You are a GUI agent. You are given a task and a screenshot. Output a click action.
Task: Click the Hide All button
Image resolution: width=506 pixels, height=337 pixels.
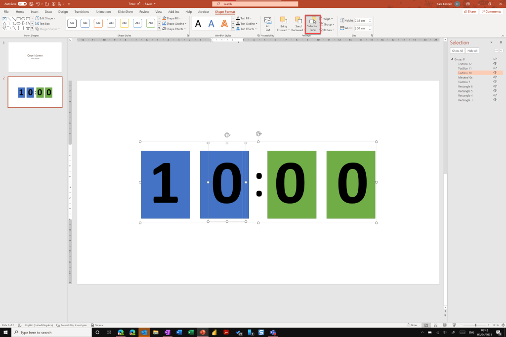coord(472,51)
